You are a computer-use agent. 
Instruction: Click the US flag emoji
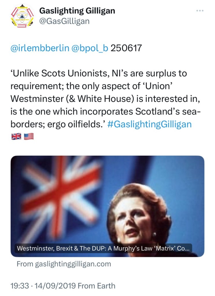click(29, 137)
